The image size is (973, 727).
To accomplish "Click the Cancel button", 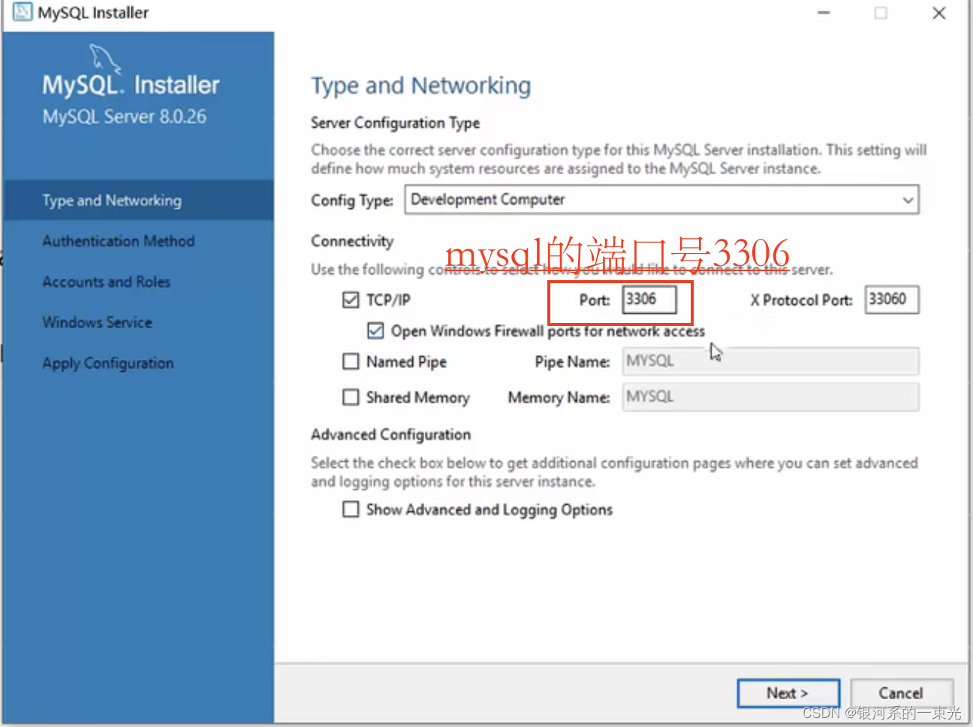I will click(902, 693).
